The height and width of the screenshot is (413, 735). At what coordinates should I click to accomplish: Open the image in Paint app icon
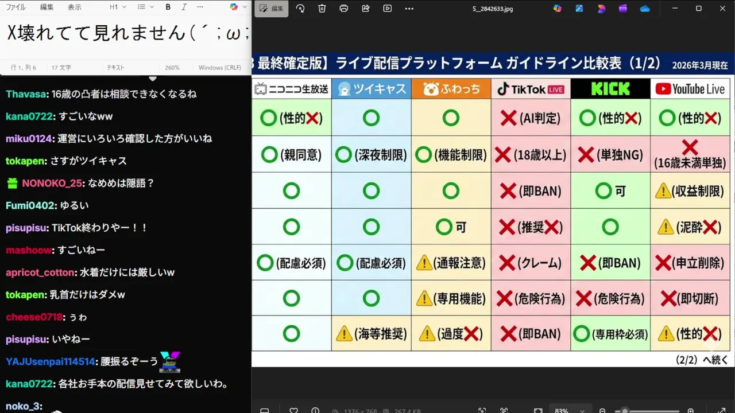pos(579,9)
